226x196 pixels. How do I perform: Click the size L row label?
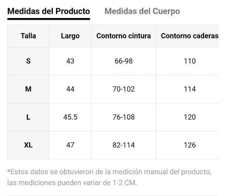click(28, 117)
